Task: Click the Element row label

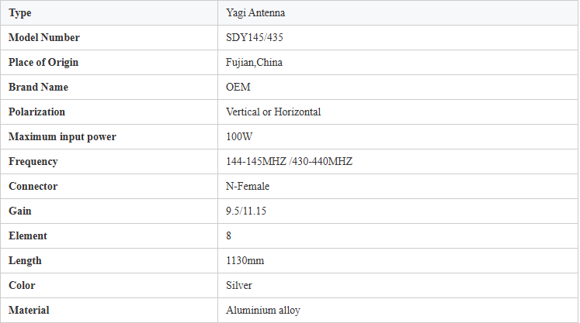Action: tap(28, 236)
